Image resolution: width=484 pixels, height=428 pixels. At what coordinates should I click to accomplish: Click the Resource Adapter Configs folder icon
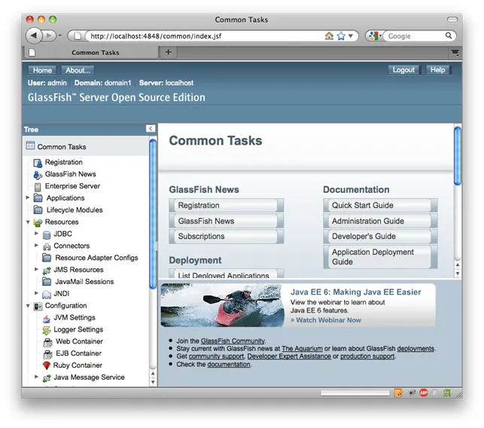(x=47, y=258)
